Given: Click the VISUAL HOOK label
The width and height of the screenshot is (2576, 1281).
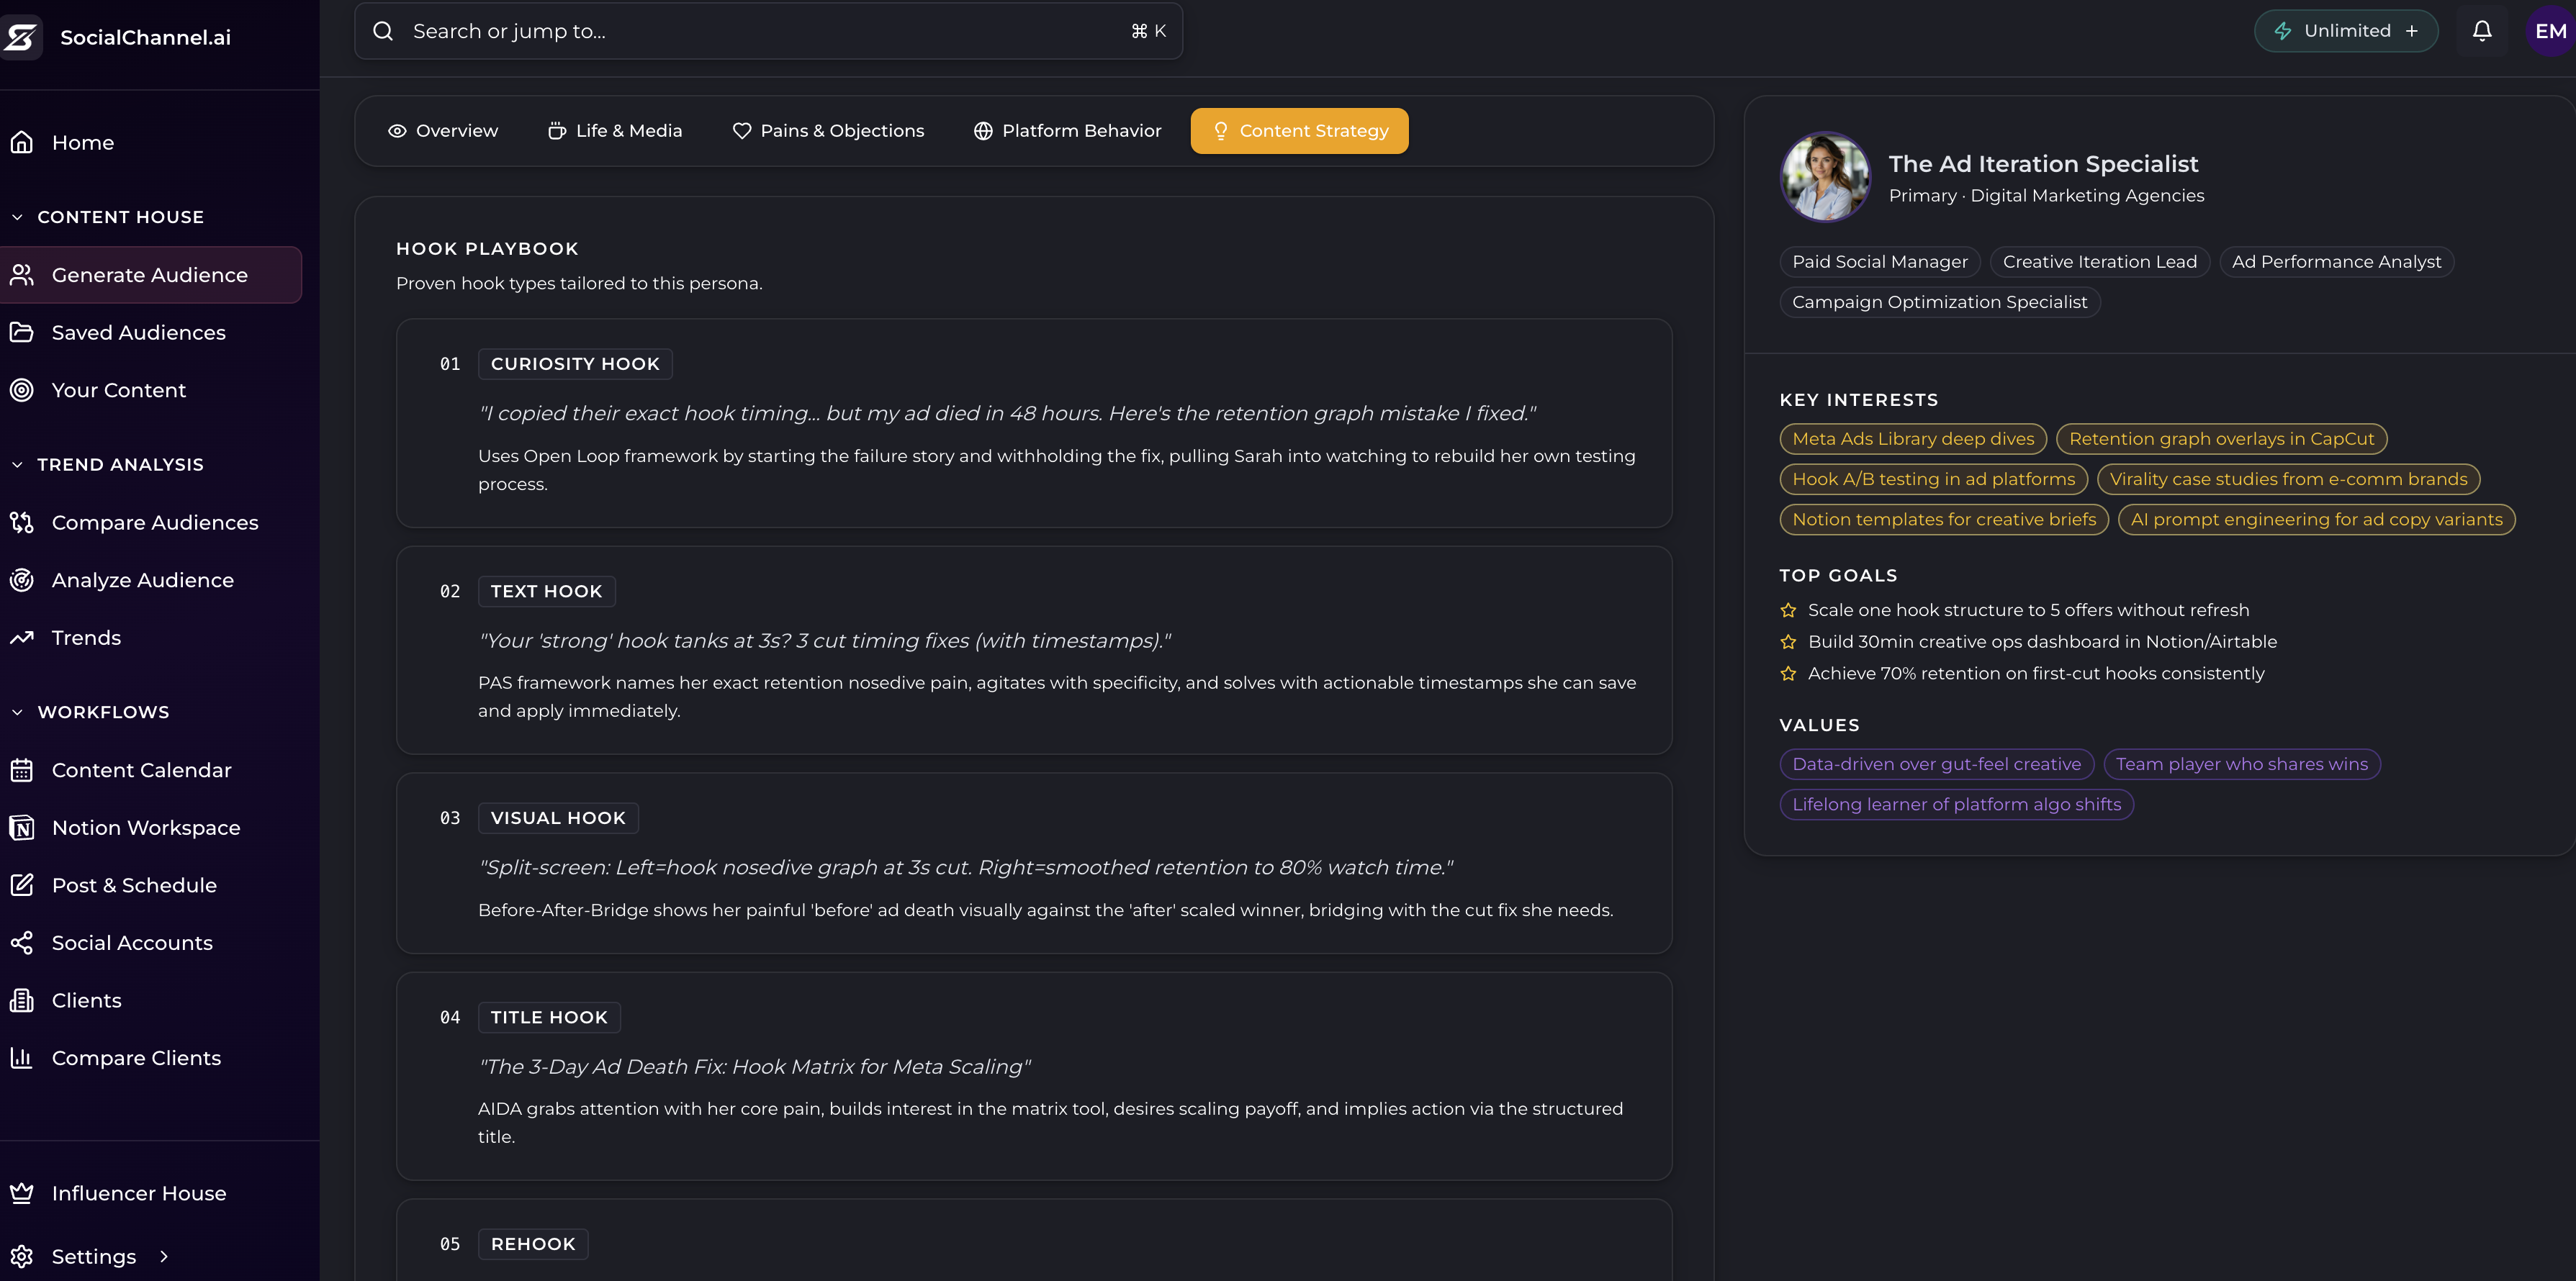Looking at the screenshot, I should [x=558, y=818].
